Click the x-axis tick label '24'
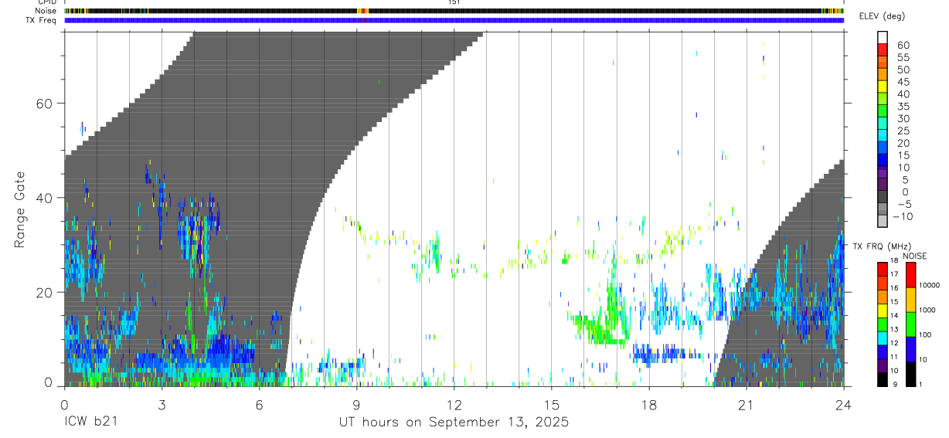Image resolution: width=949 pixels, height=438 pixels. pyautogui.click(x=843, y=405)
